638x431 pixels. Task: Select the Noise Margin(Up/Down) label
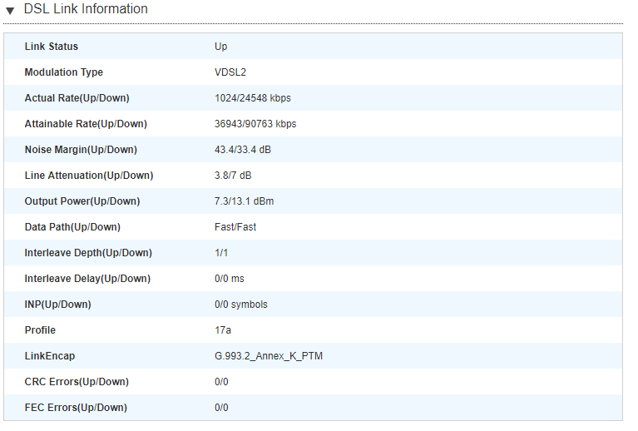pyautogui.click(x=81, y=150)
